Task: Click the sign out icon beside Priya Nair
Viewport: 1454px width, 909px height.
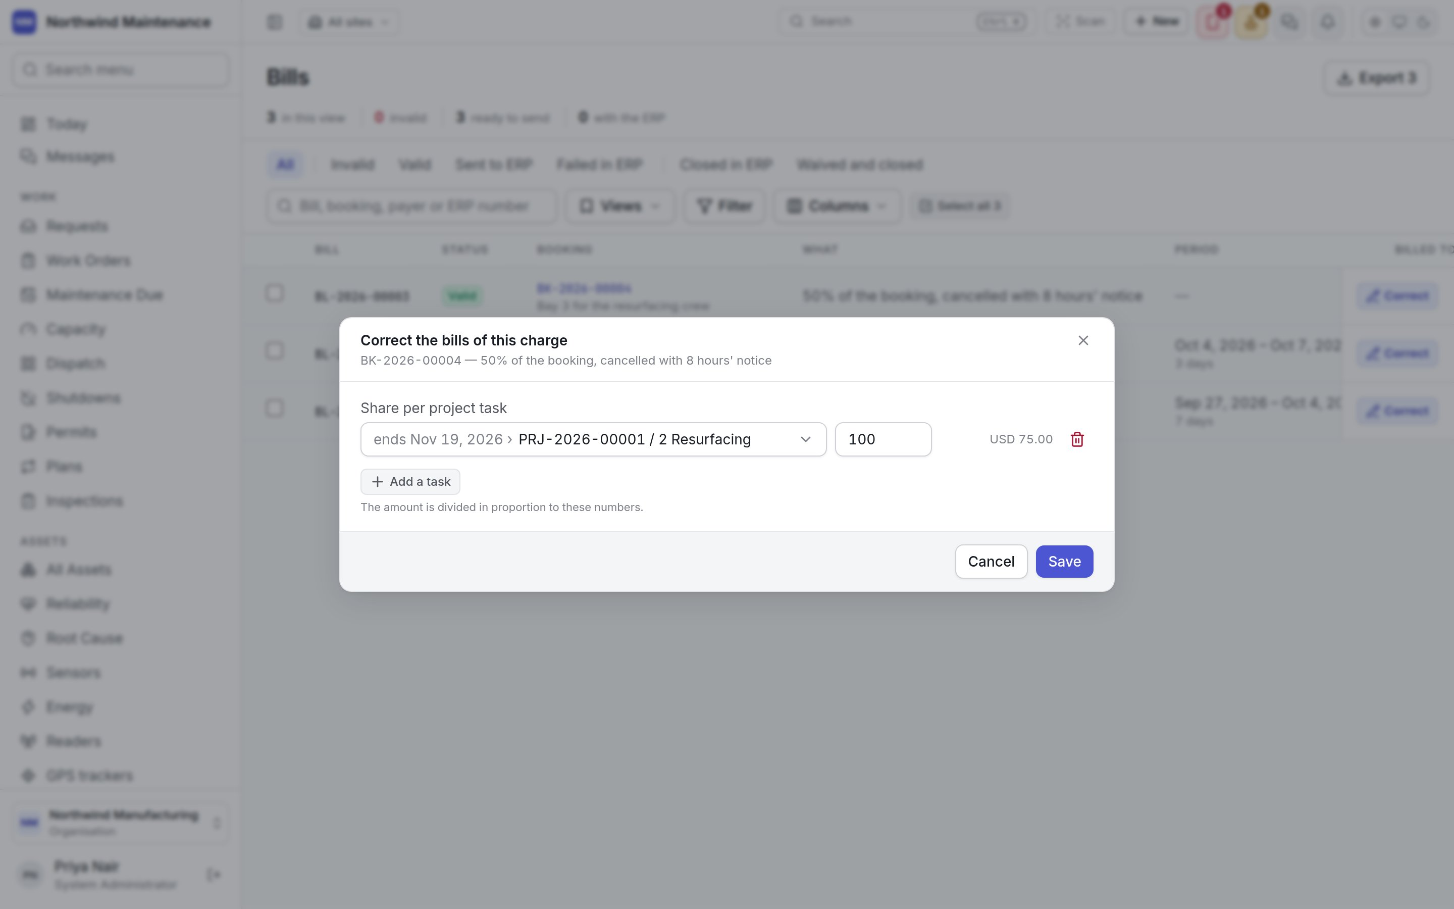Action: (x=213, y=874)
